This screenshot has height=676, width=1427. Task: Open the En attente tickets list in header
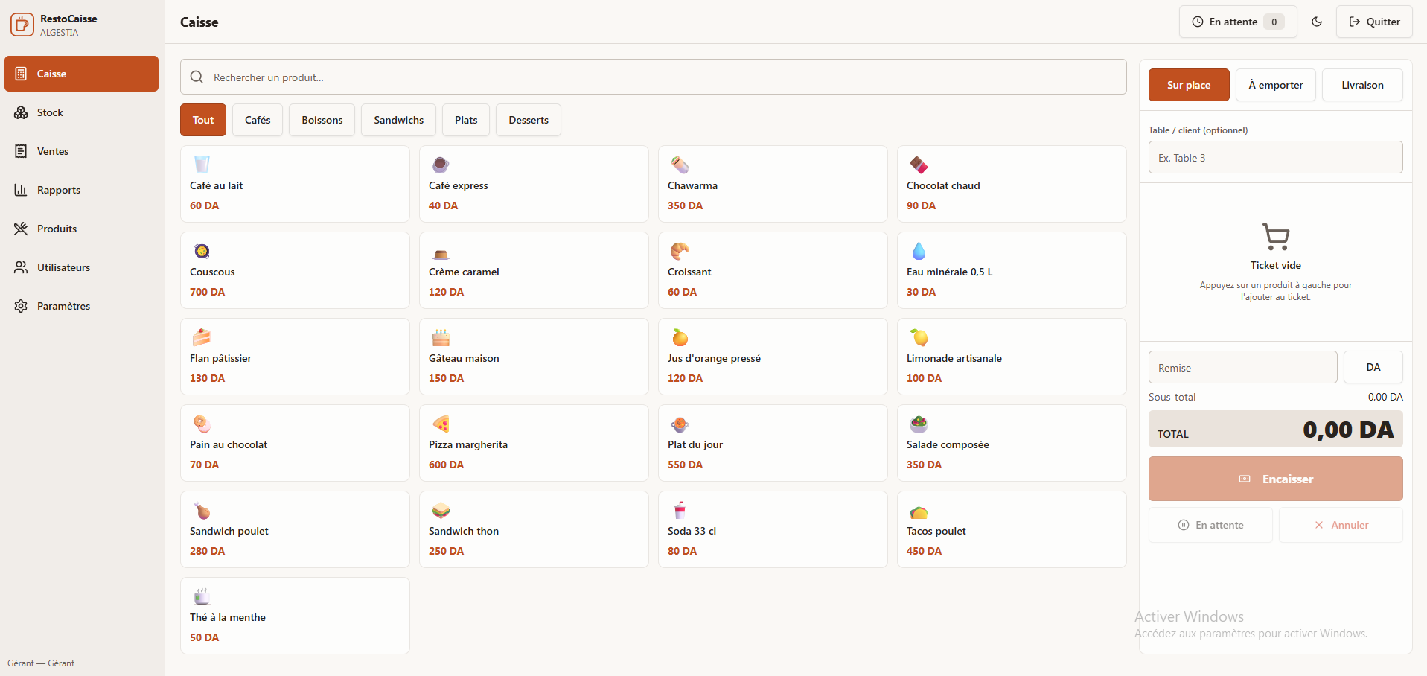[x=1238, y=22]
